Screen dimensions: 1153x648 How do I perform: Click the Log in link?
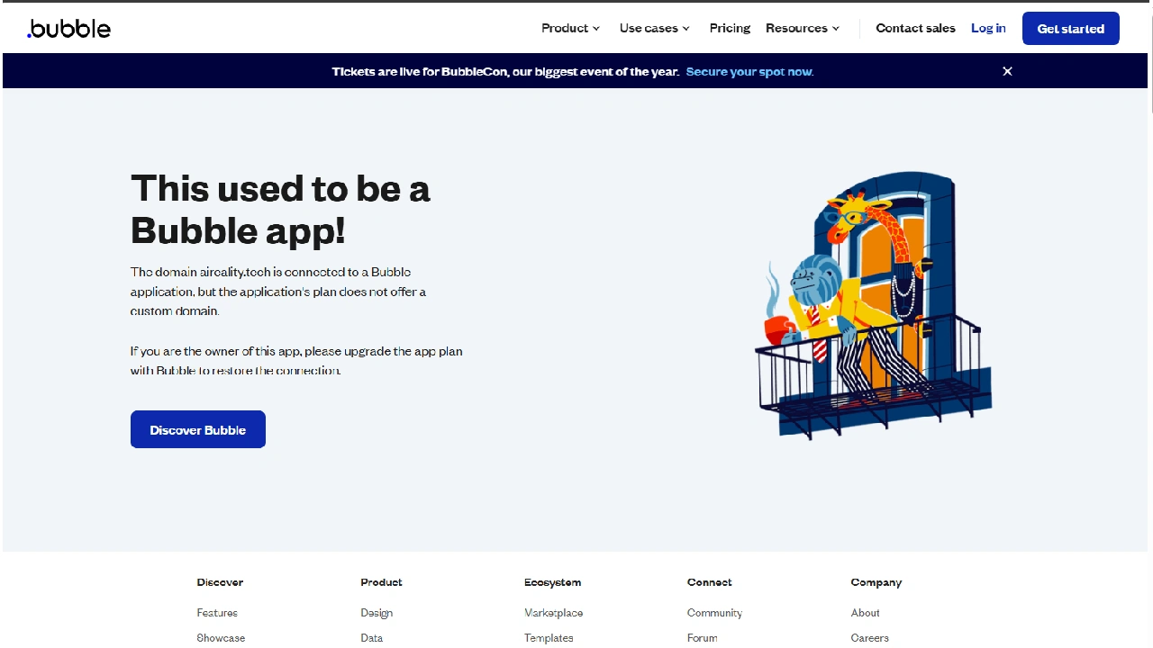988,28
